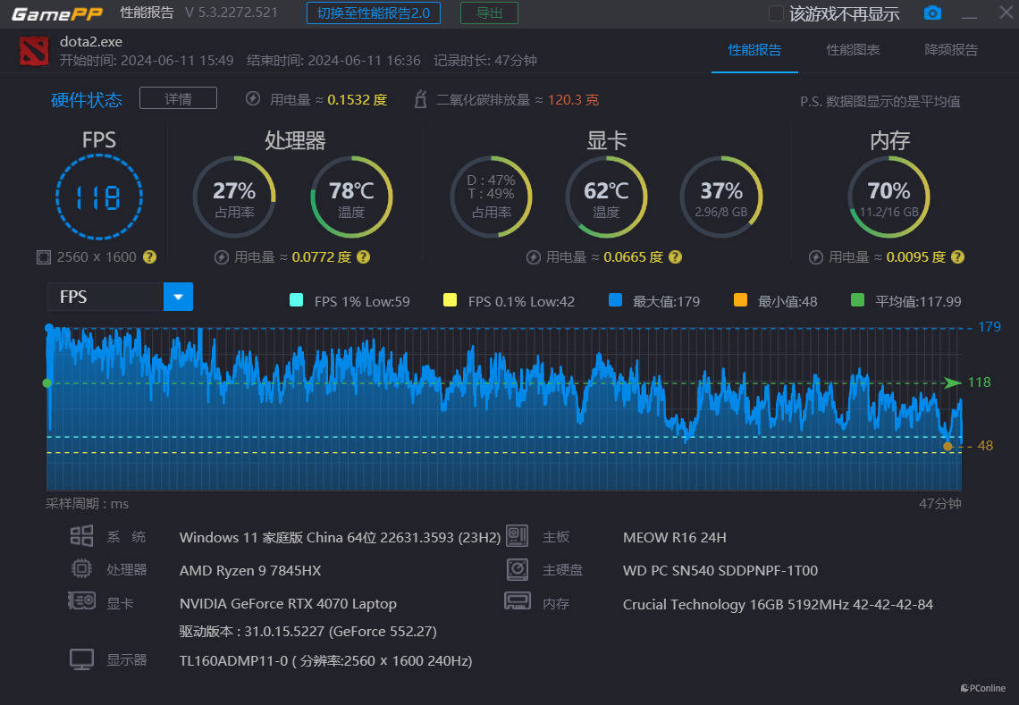
Task: Open help icon next to 2560 x 1600
Action: point(149,256)
